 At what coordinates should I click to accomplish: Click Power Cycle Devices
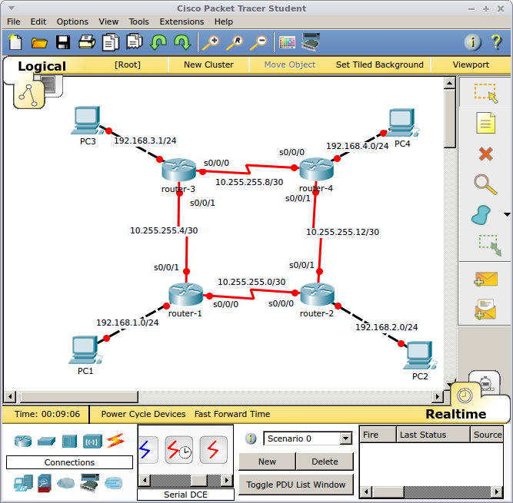click(x=143, y=414)
